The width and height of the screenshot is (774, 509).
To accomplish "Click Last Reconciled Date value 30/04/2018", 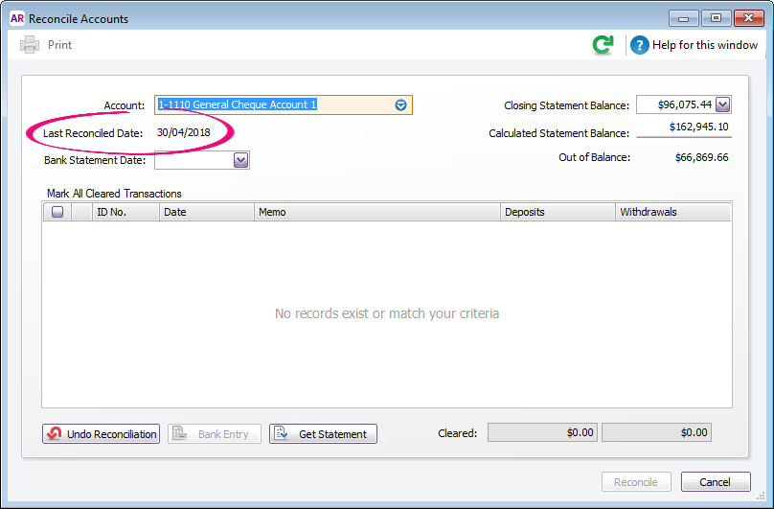I will 184,132.
